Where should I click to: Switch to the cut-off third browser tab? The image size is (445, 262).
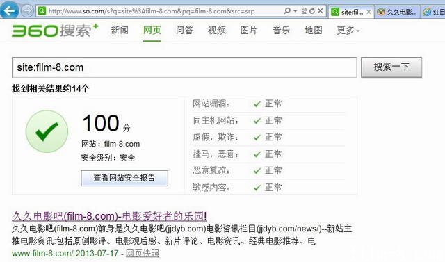(x=432, y=12)
